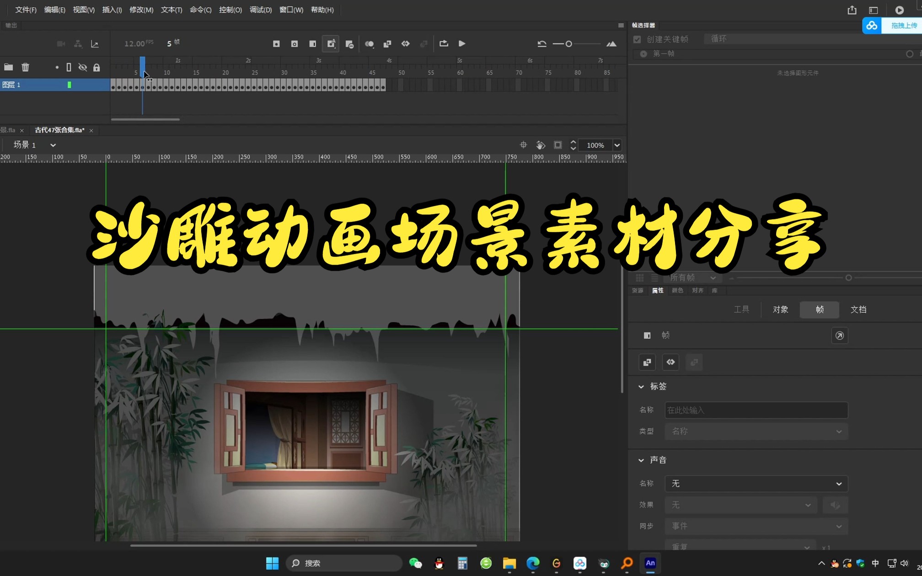Click the layer parenting view icon
The height and width of the screenshot is (576, 922).
coord(78,44)
